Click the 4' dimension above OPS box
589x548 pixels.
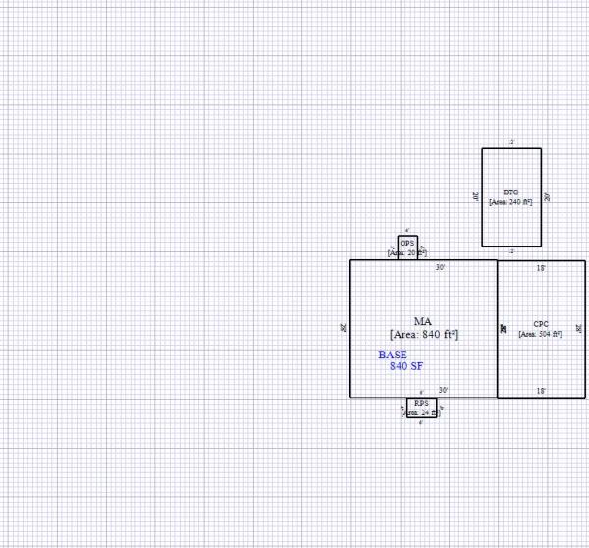tap(407, 231)
